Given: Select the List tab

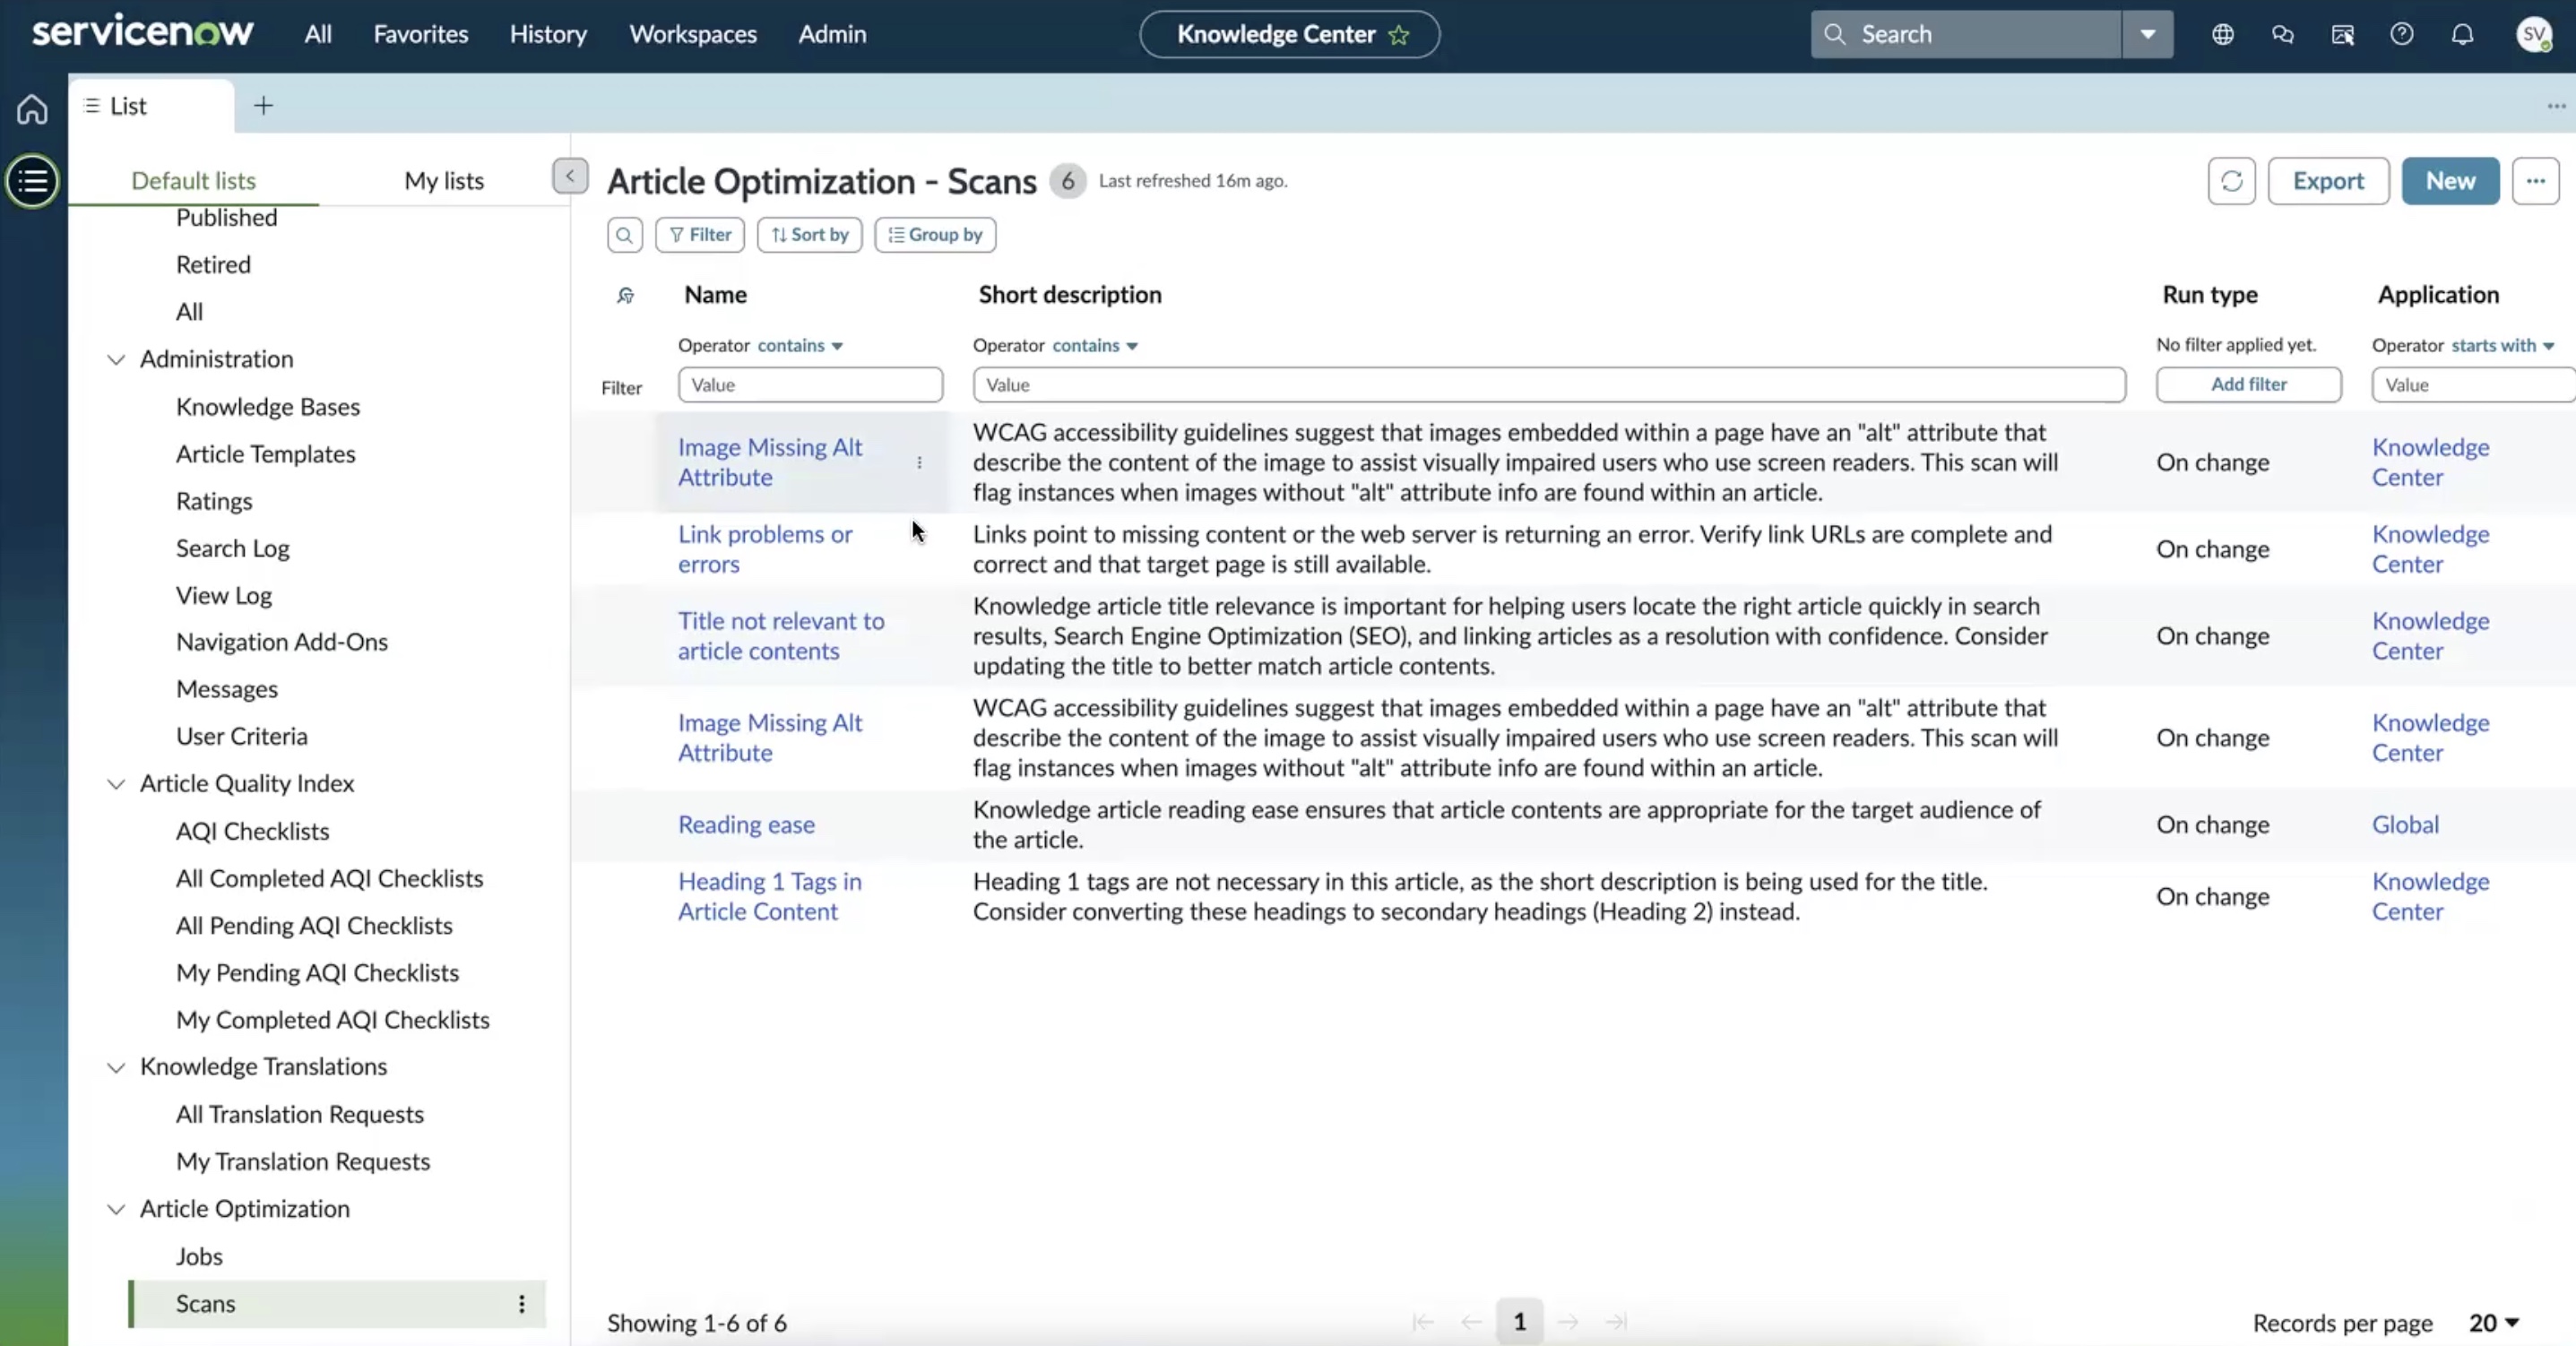Looking at the screenshot, I should tap(152, 105).
